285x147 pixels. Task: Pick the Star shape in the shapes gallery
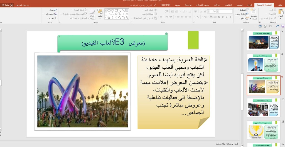pos(109,18)
